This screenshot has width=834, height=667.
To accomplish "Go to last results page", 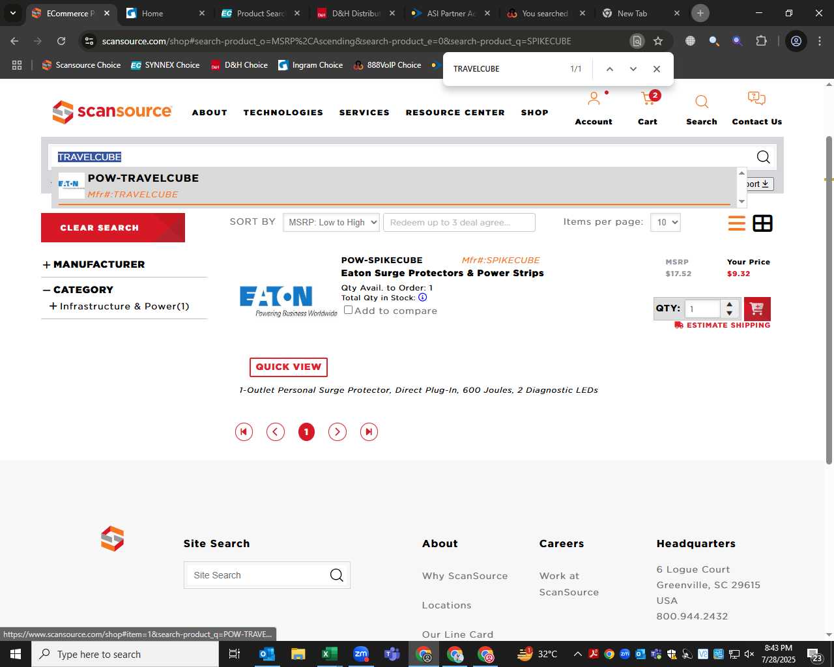I will point(369,432).
